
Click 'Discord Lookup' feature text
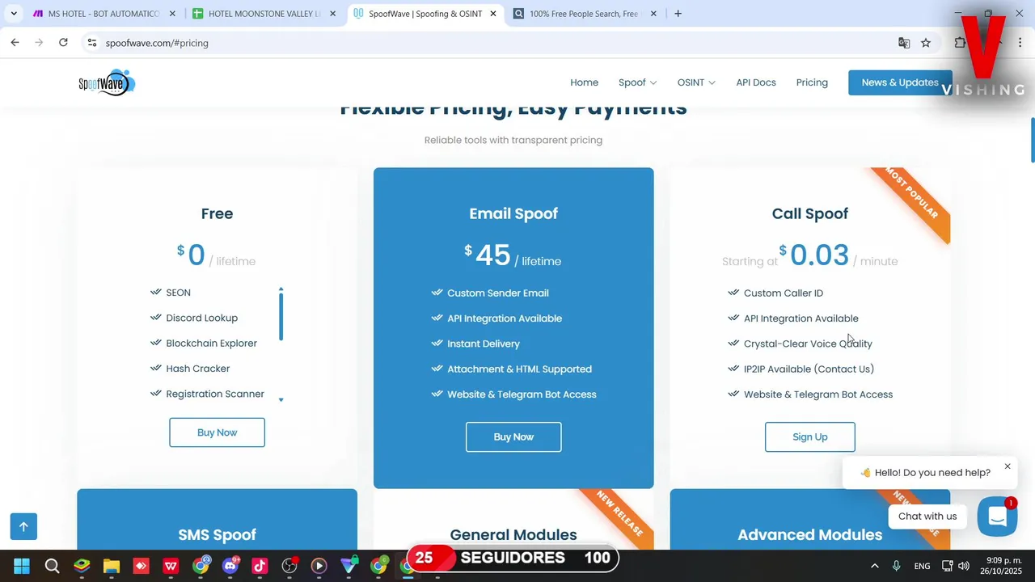point(201,318)
